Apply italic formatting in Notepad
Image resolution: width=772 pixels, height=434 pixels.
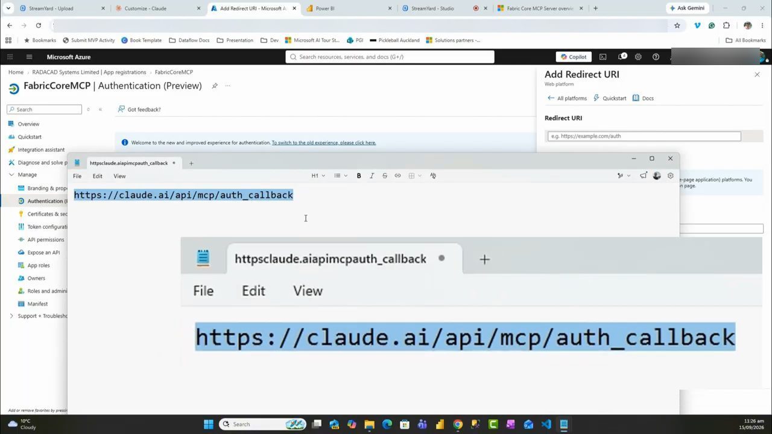[372, 175]
